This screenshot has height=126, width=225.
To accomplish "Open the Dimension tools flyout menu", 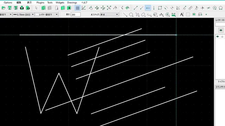I will click(x=161, y=15).
